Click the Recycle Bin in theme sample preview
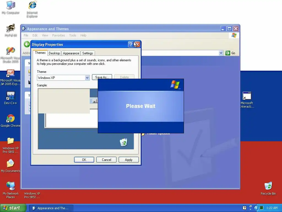Viewport: 282px width, 212px height. pos(124,142)
